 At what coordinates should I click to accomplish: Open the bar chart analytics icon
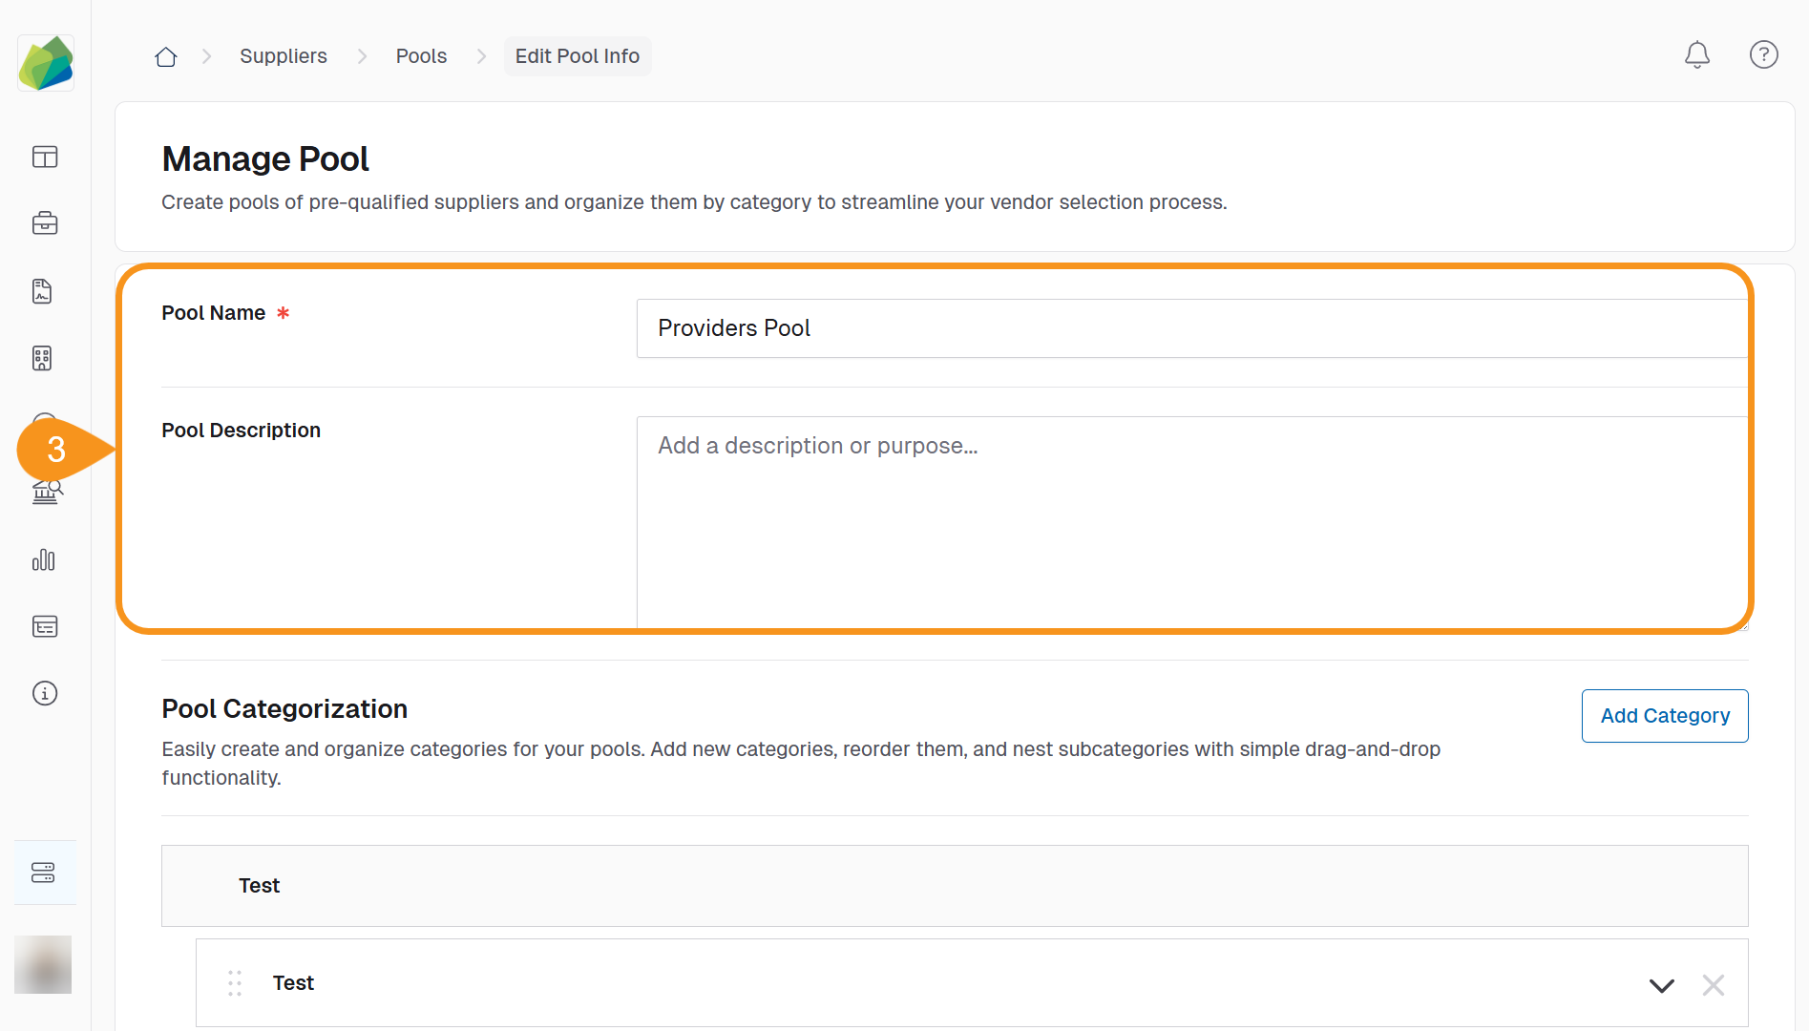pos(44,560)
